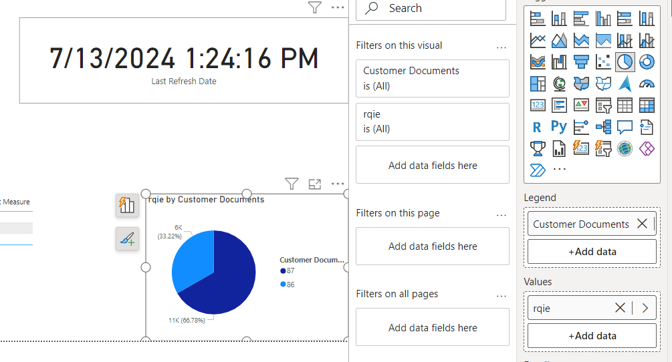Open Get more visuals ellipsis

pyautogui.click(x=559, y=170)
